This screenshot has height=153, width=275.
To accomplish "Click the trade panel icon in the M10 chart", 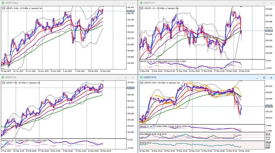I will [141, 83].
